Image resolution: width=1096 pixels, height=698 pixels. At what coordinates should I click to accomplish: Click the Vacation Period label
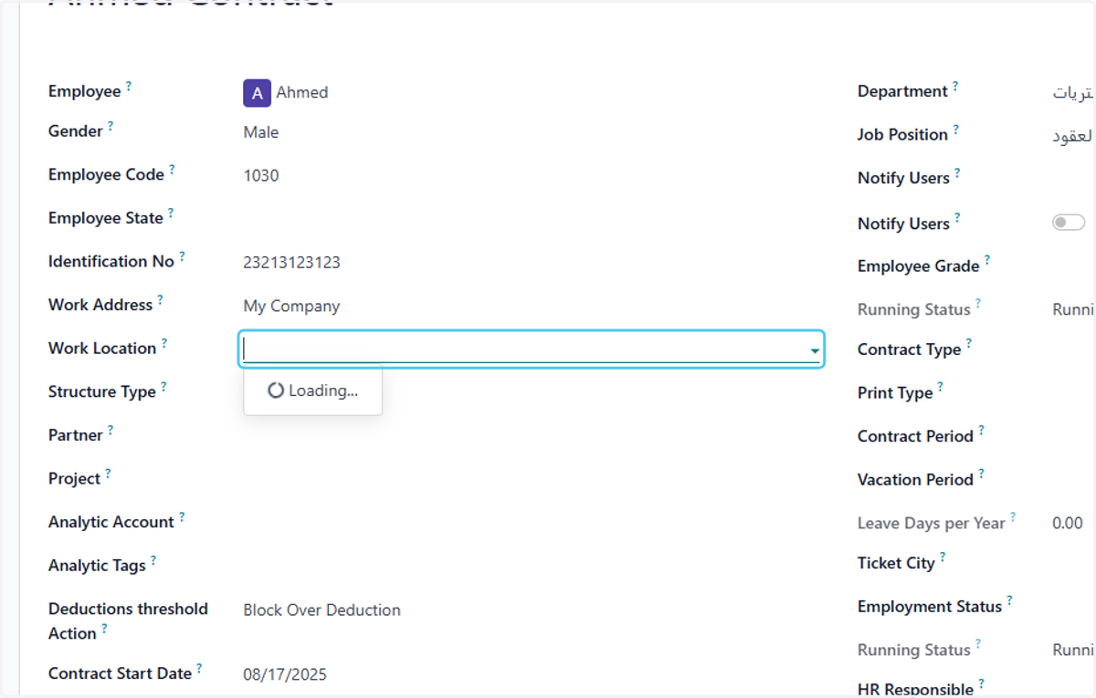[x=916, y=480]
